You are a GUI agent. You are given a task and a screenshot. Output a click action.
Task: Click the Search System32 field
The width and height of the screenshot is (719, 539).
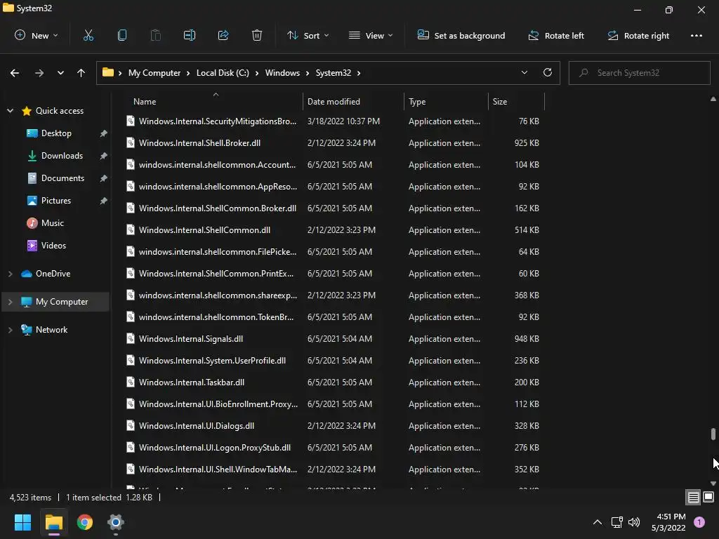(639, 73)
